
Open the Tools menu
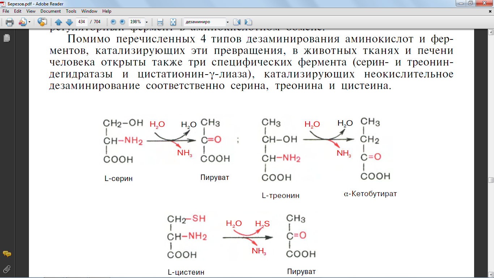[x=71, y=11]
